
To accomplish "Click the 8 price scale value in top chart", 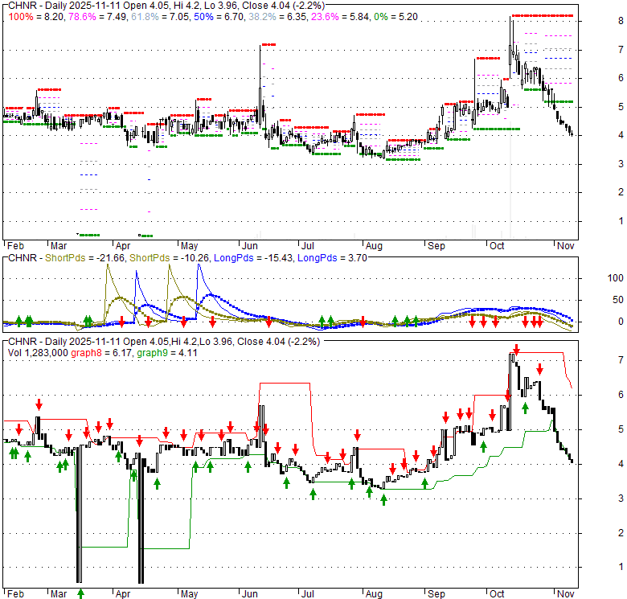I will coord(621,21).
